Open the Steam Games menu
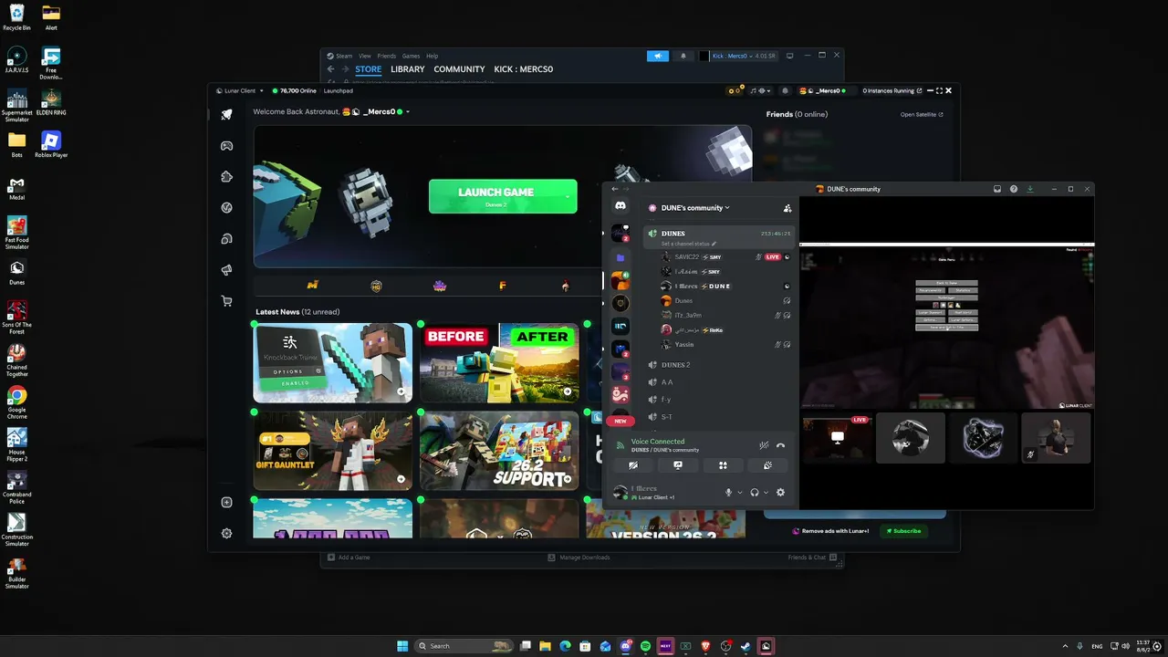The width and height of the screenshot is (1168, 657). [x=412, y=56]
